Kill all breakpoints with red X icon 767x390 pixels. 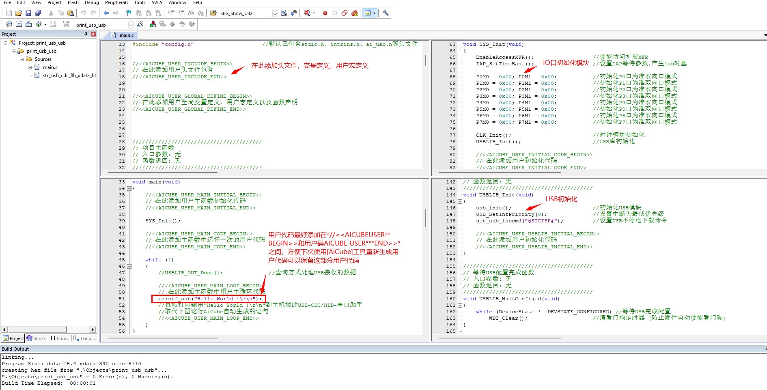pyautogui.click(x=354, y=13)
